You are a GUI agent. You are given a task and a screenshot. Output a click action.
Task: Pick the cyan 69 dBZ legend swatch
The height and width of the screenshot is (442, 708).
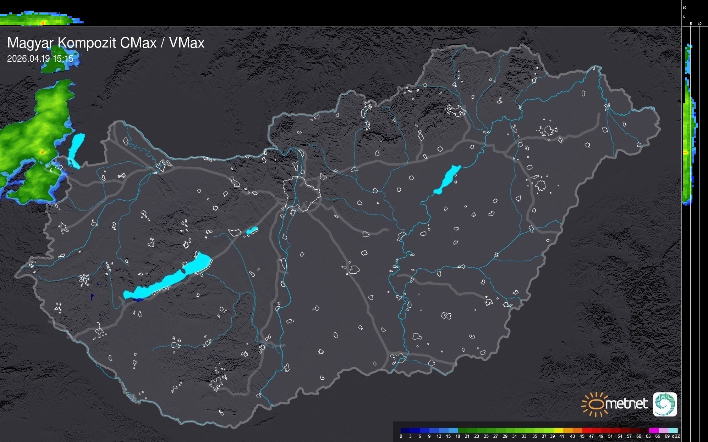(672, 430)
